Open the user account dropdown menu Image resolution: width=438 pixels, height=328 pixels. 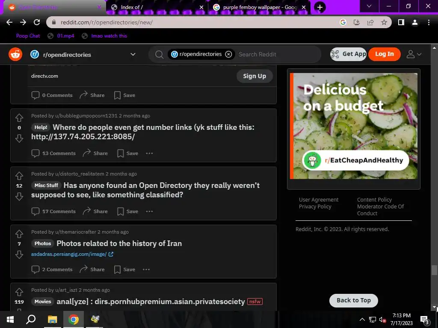pos(414,54)
